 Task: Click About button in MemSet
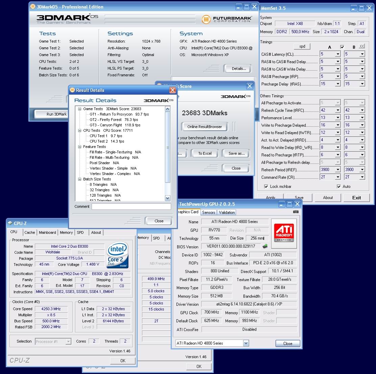328,198
